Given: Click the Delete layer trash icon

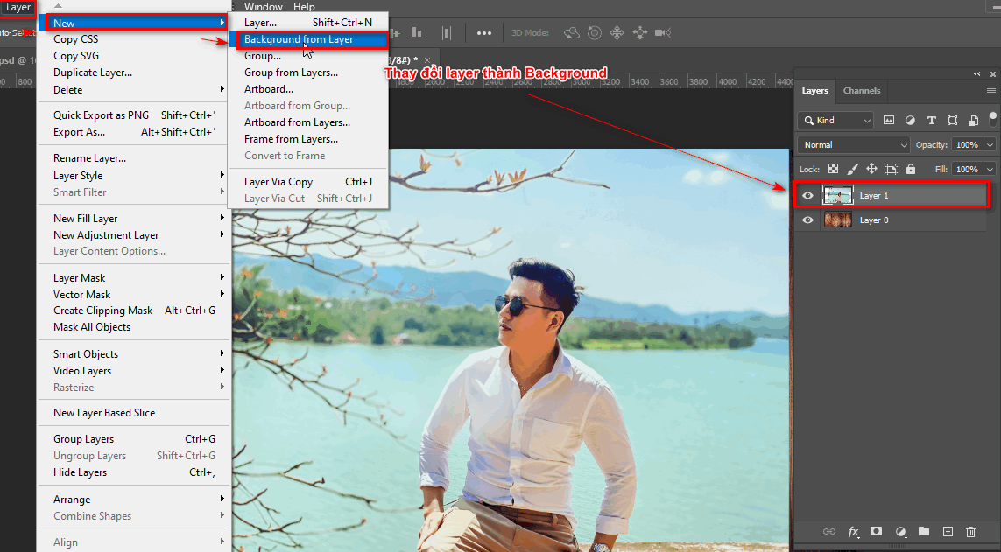Looking at the screenshot, I should [x=969, y=531].
